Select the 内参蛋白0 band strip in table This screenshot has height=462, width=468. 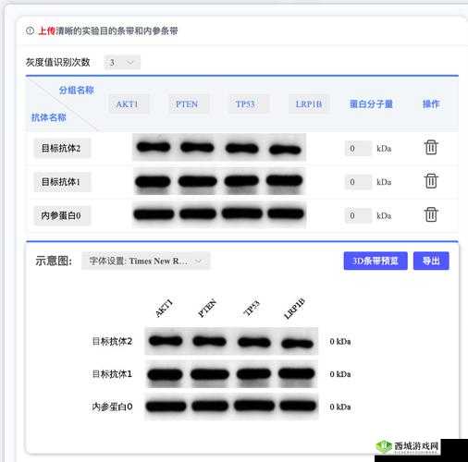pos(219,214)
